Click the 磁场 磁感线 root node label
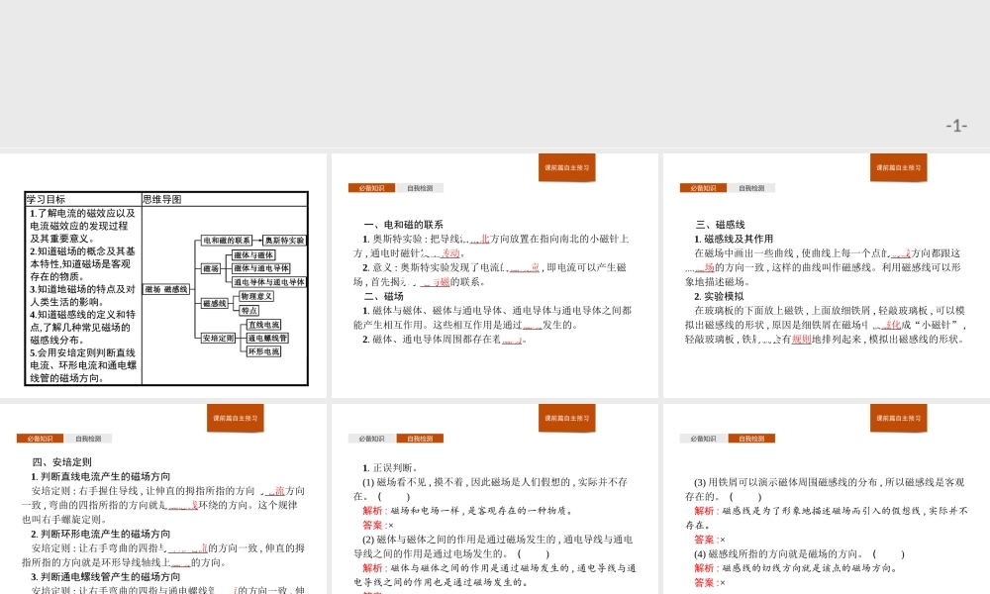Viewport: 990px width, 594px height. [x=166, y=290]
